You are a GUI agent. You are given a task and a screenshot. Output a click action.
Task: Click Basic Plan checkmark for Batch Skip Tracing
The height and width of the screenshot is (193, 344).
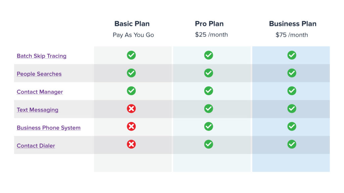click(131, 55)
